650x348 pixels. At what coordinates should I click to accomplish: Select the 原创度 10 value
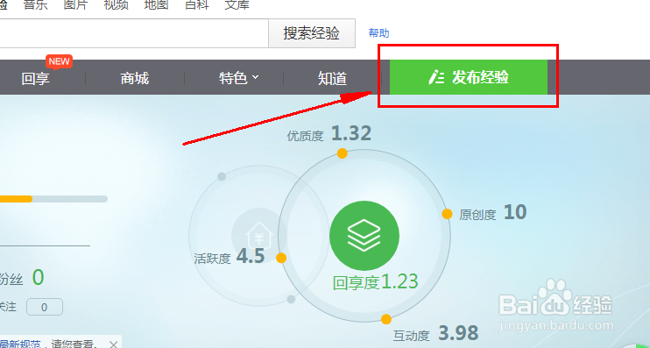515,212
